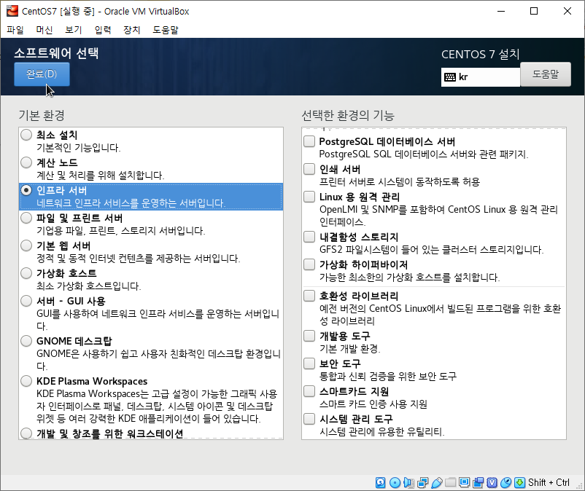Click the keyboard layout icon next to kr
This screenshot has height=491, width=585.
click(450, 77)
